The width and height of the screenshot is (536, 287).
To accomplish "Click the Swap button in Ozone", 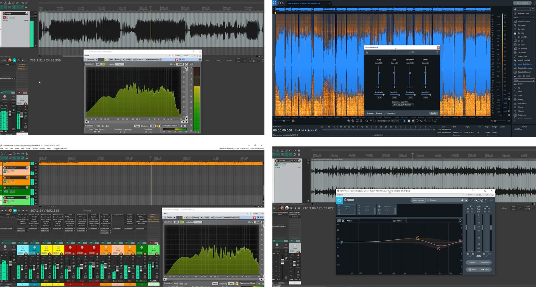I will click(x=485, y=269).
